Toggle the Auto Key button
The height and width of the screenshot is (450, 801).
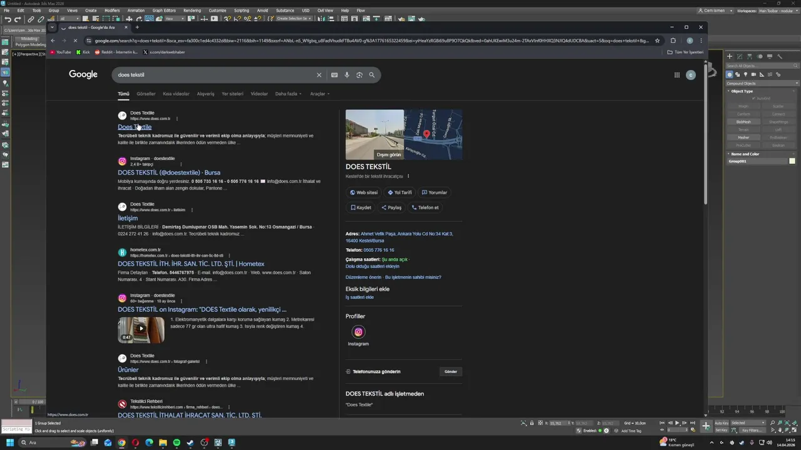(x=722, y=423)
